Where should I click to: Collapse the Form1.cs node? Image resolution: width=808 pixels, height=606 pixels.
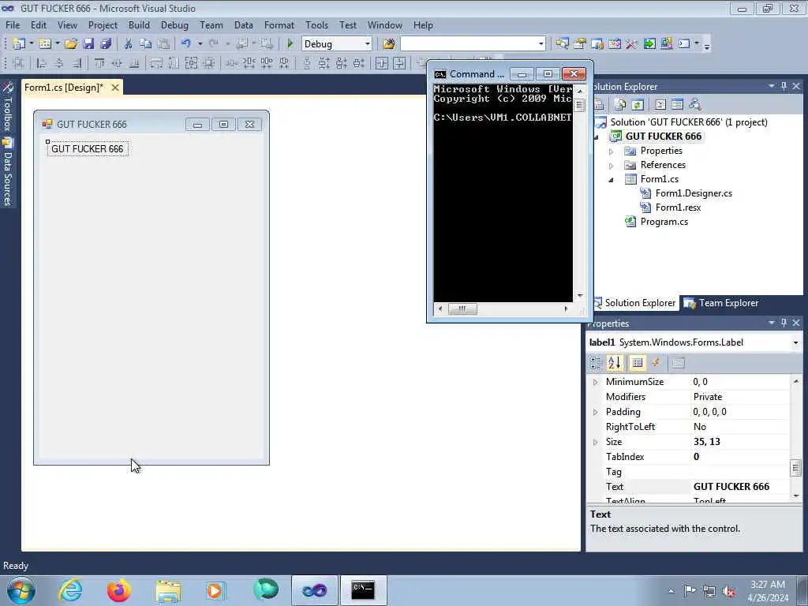(612, 180)
